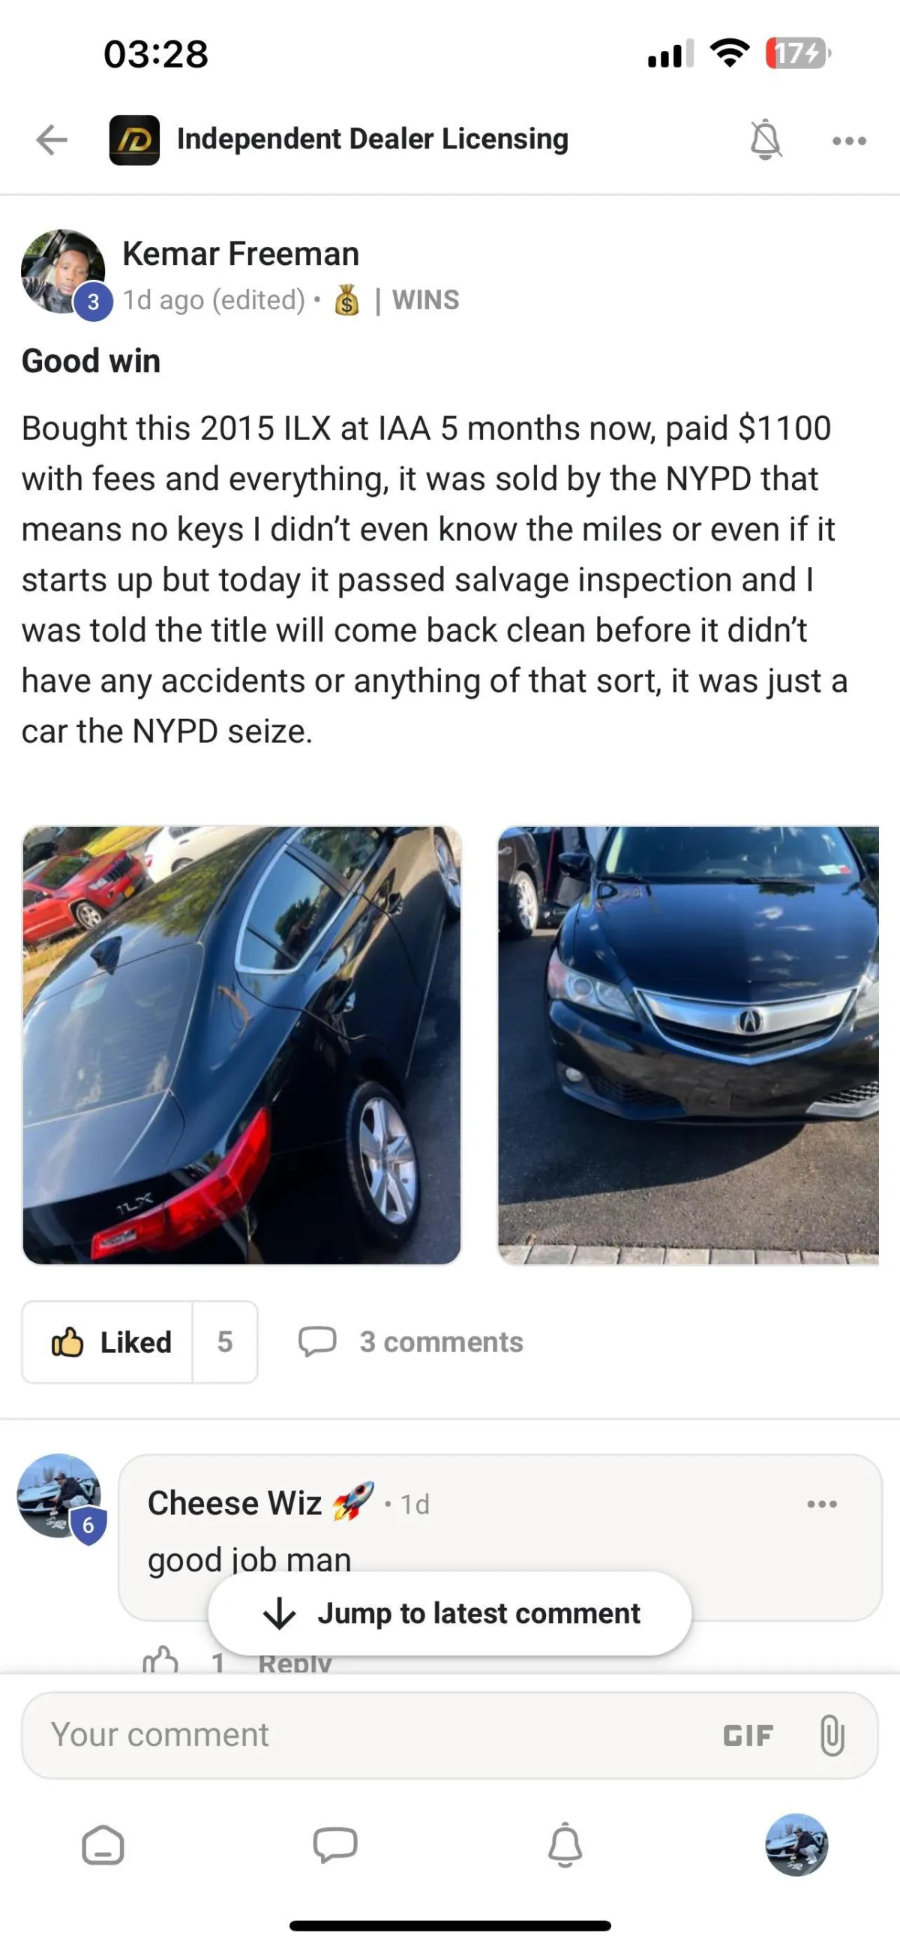The image size is (900, 1948).
Task: Open the GIF picker in comment box
Action: click(x=748, y=1736)
